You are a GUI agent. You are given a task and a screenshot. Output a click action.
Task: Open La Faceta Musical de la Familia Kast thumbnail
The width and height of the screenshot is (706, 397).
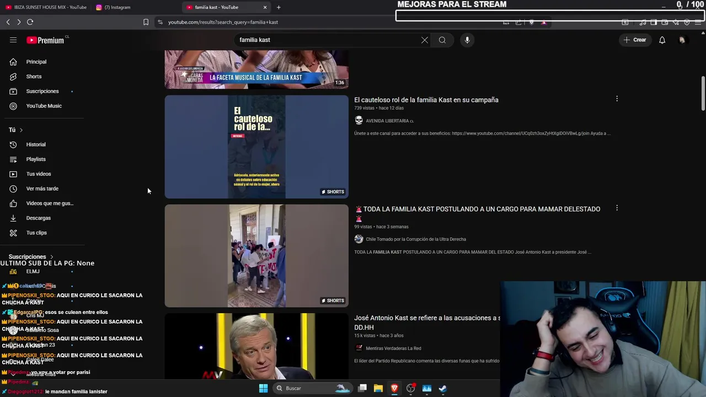256,69
